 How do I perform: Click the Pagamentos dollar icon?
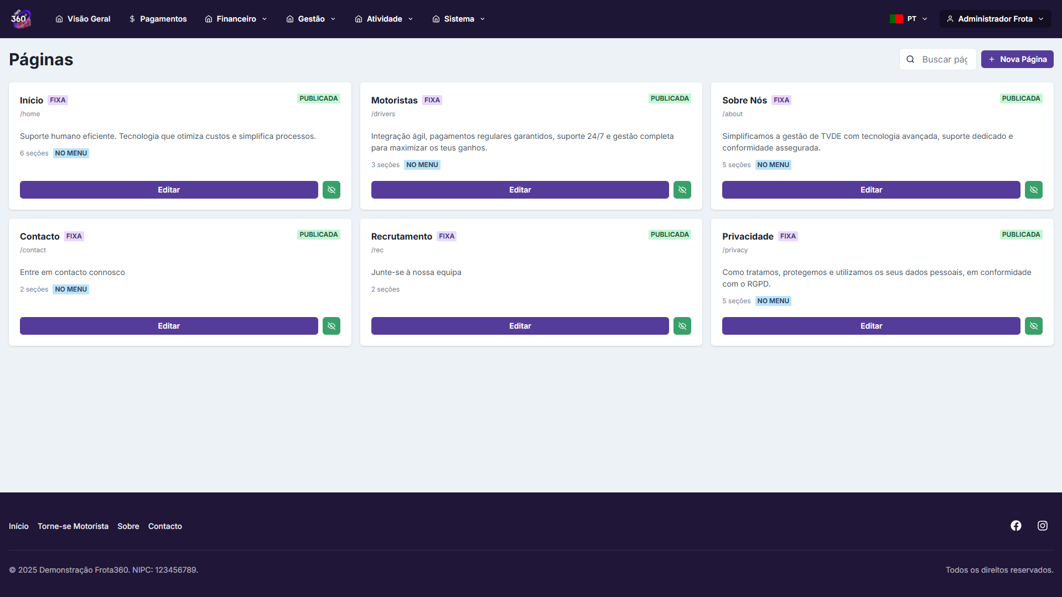pos(132,19)
